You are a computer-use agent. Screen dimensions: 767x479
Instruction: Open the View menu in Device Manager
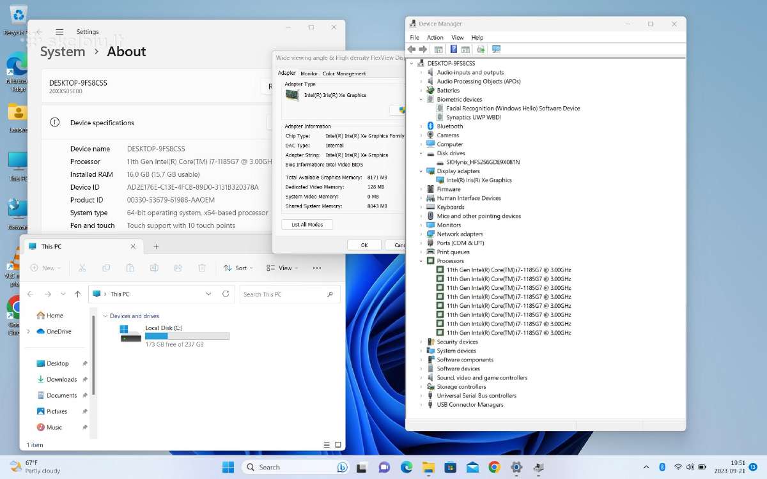pos(458,38)
